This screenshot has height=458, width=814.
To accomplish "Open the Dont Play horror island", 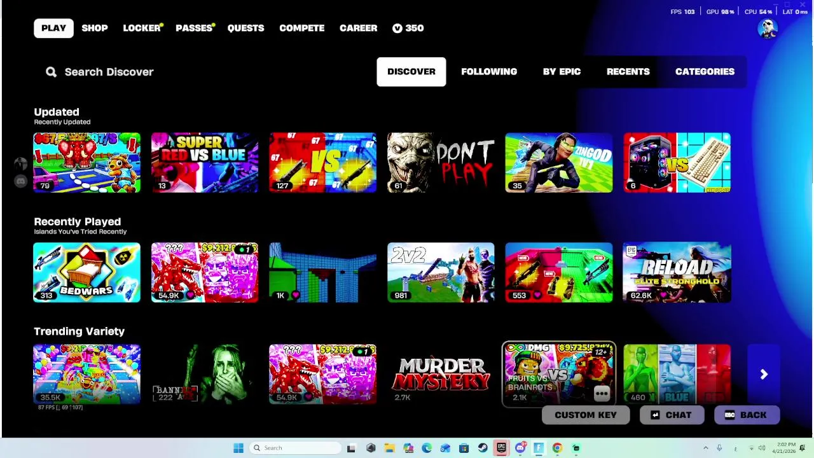I will pyautogui.click(x=441, y=162).
